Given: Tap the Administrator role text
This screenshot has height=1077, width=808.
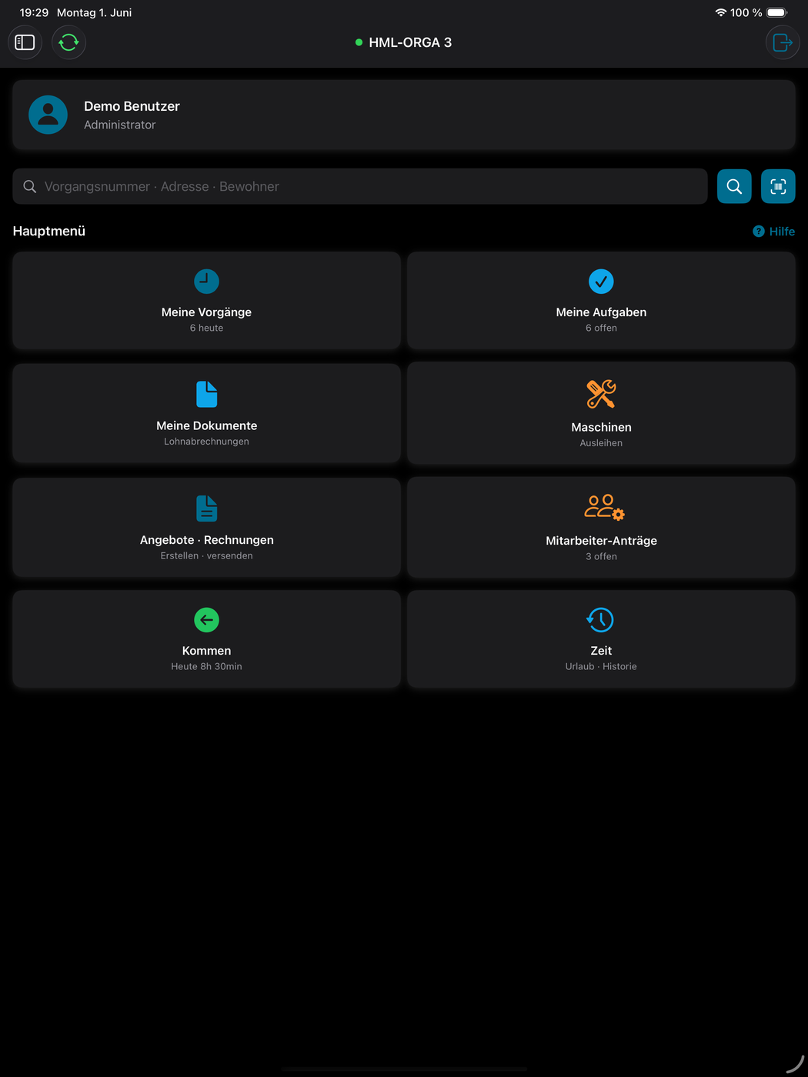Looking at the screenshot, I should click(119, 125).
